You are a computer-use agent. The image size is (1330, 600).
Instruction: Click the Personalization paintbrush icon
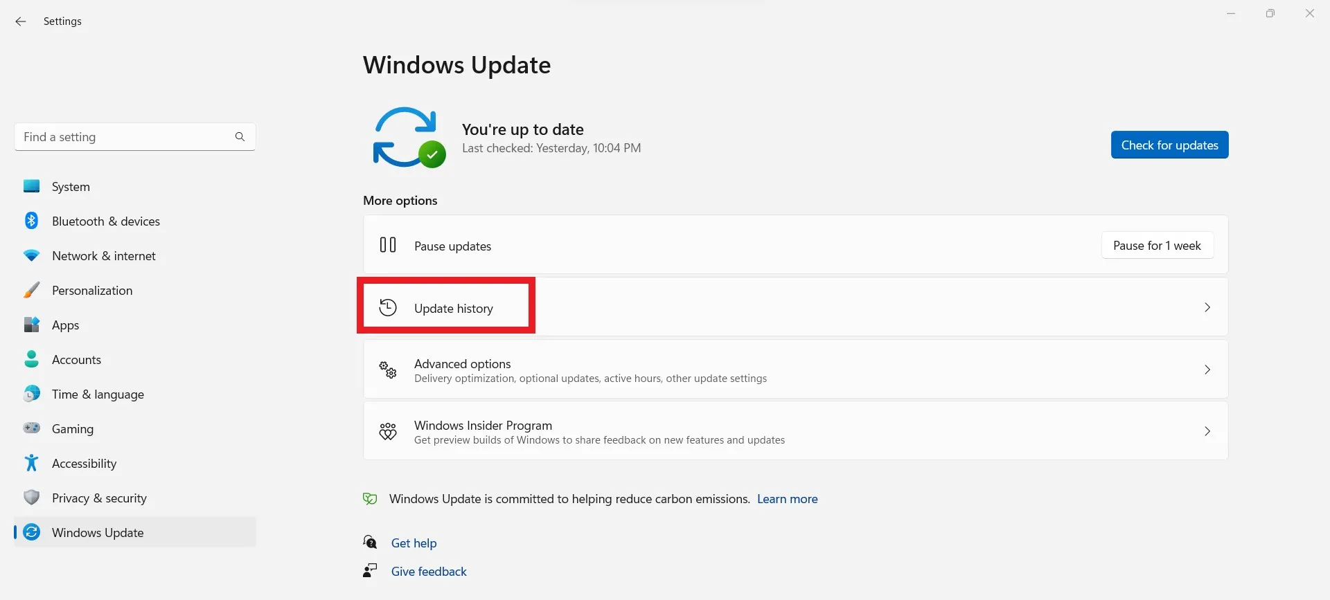coord(32,290)
